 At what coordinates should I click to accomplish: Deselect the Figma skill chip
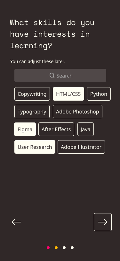pyautogui.click(x=25, y=129)
